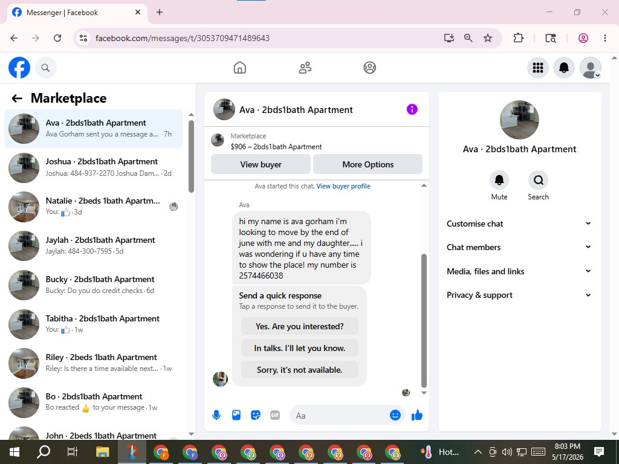Click the View buyer button
This screenshot has width=619, height=464.
click(x=261, y=164)
